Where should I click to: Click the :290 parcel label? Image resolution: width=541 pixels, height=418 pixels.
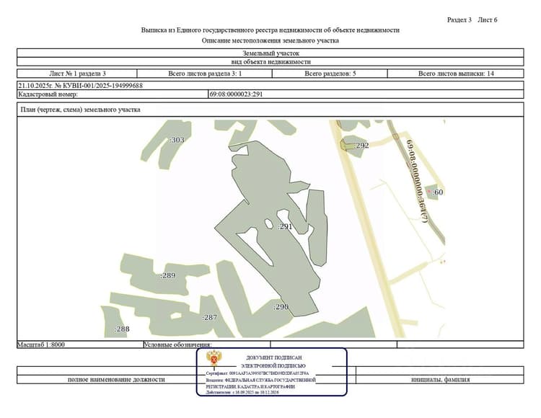point(281,306)
